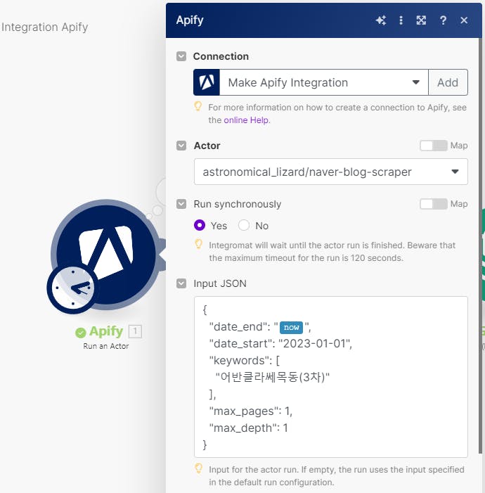Open the naver-blog-scraper actor dropdown
The width and height of the screenshot is (485, 493).
pyautogui.click(x=330, y=172)
